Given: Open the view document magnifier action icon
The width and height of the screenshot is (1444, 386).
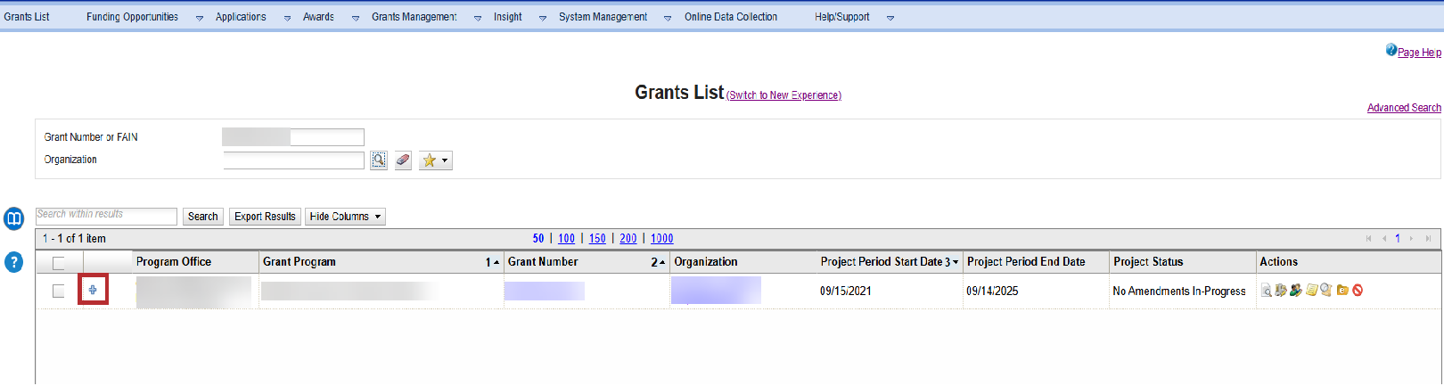Looking at the screenshot, I should tap(1266, 291).
